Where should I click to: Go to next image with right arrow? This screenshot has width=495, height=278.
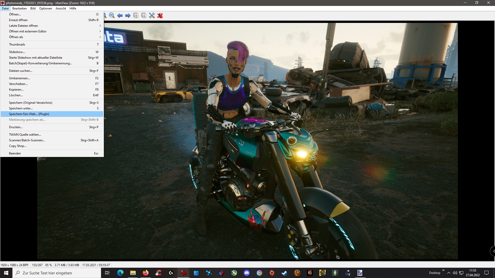[x=128, y=16]
